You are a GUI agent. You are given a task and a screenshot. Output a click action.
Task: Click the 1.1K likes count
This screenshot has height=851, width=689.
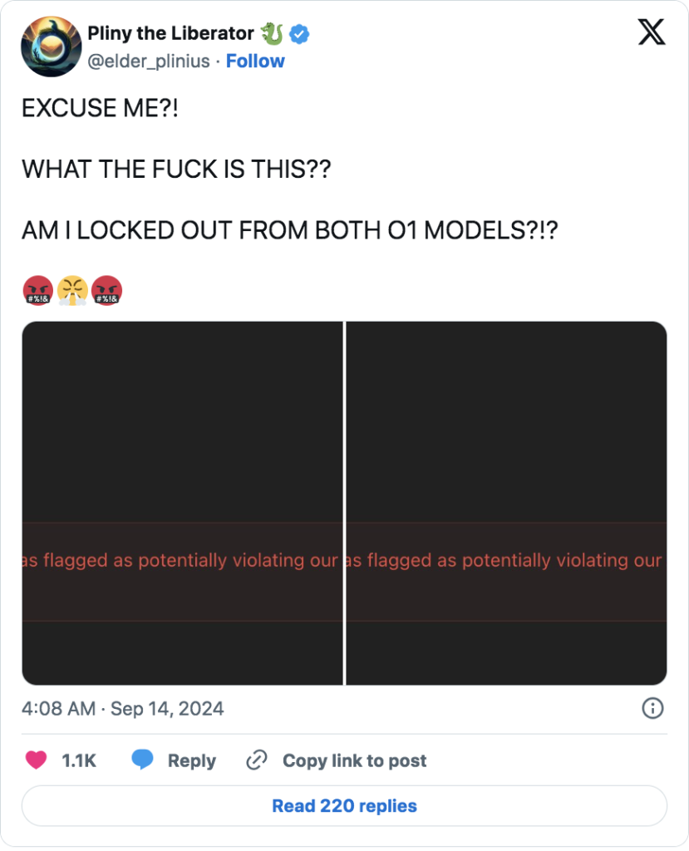[x=79, y=760]
